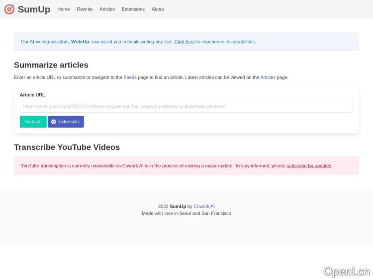Go to Rewrite in the navigation bar
Viewport: 373px width, 279px height.
(x=85, y=9)
